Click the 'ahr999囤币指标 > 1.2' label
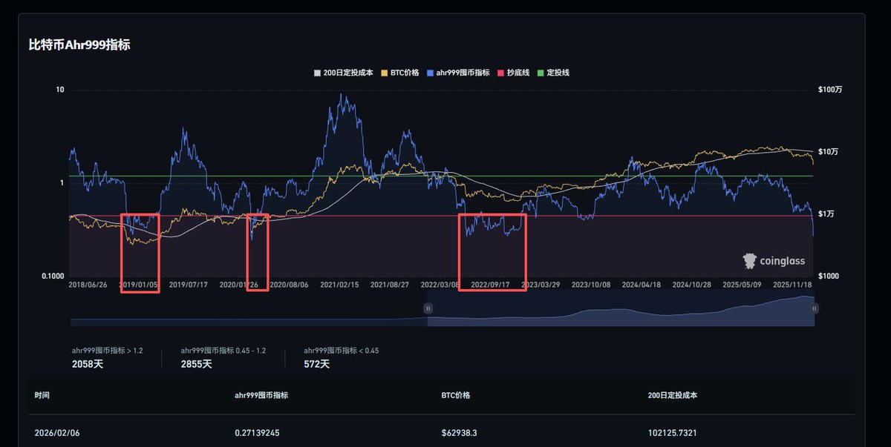Image resolution: width=891 pixels, height=447 pixels. coord(107,350)
